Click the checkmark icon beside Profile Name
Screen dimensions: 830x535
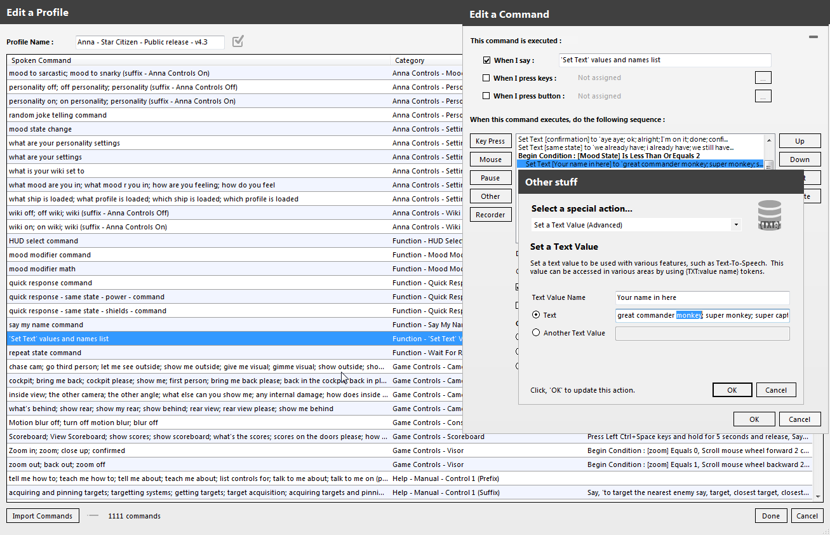coord(238,41)
